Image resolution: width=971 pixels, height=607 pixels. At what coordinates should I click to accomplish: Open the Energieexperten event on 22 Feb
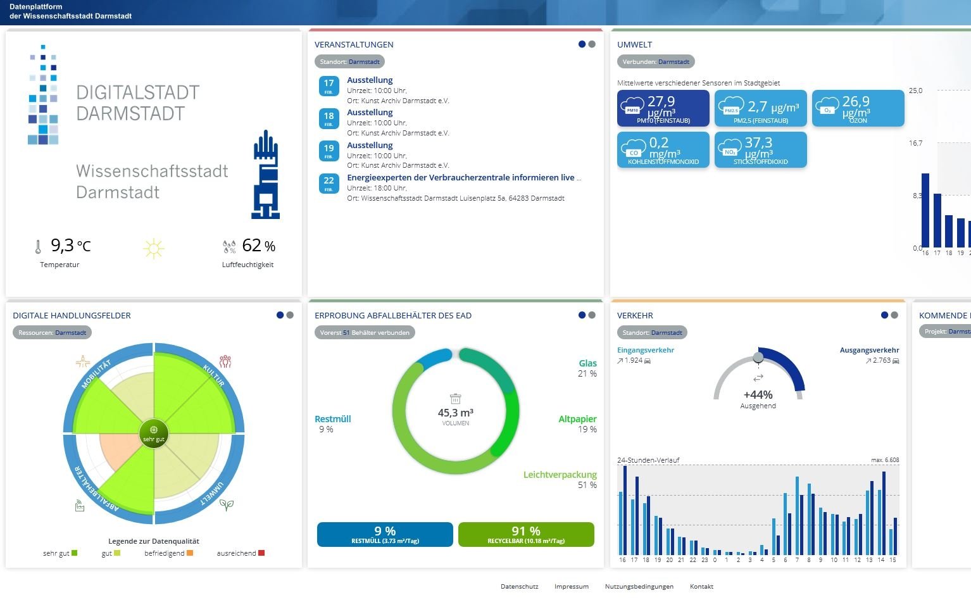tap(463, 178)
